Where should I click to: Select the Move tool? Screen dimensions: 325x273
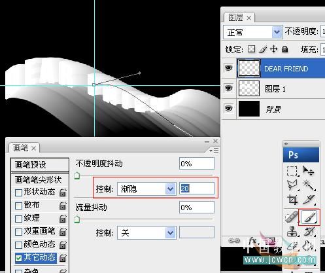click(308, 171)
